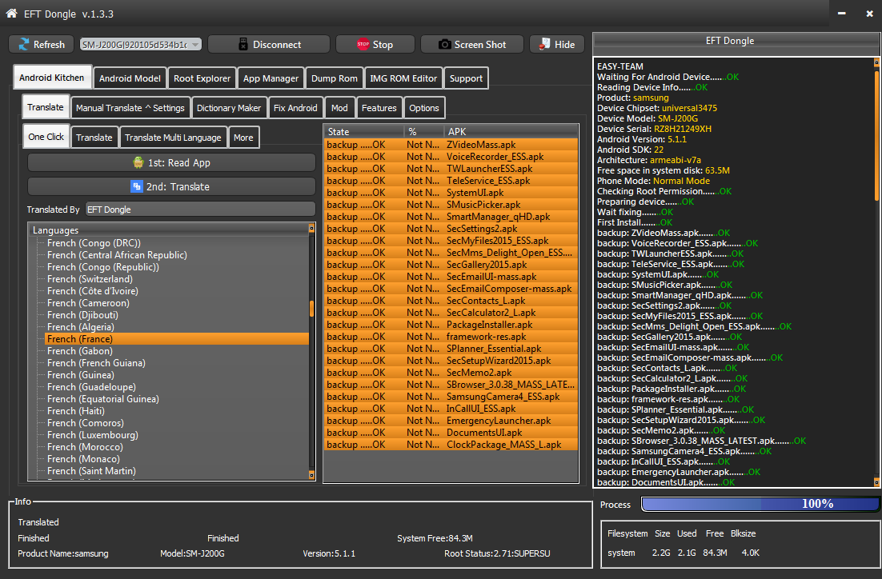The image size is (882, 579).
Task: Select French (Gabon) language
Action: [80, 351]
